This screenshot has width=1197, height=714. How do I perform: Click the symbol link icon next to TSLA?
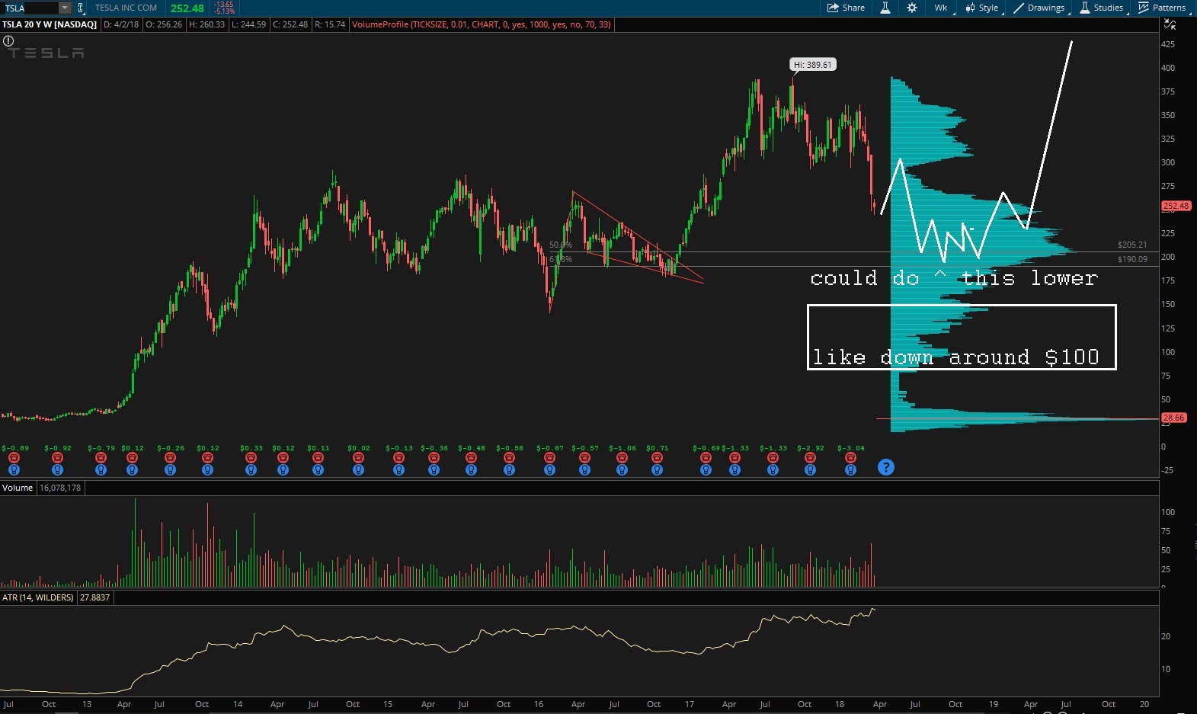81,8
